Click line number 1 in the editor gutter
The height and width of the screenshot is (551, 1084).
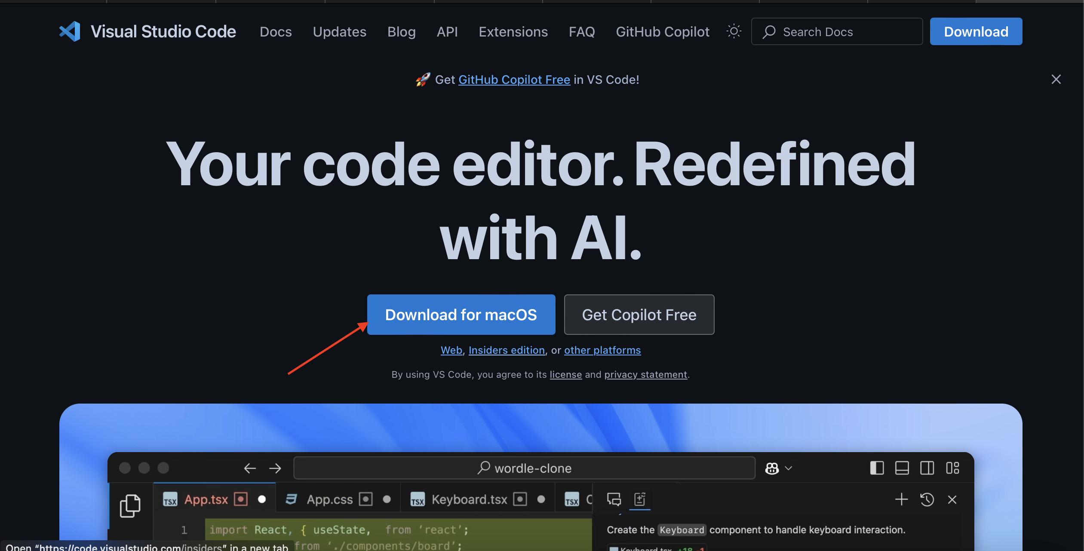click(184, 530)
